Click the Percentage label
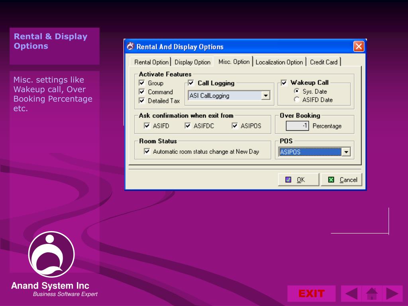Screen dimensions: 408x306 tap(327, 126)
